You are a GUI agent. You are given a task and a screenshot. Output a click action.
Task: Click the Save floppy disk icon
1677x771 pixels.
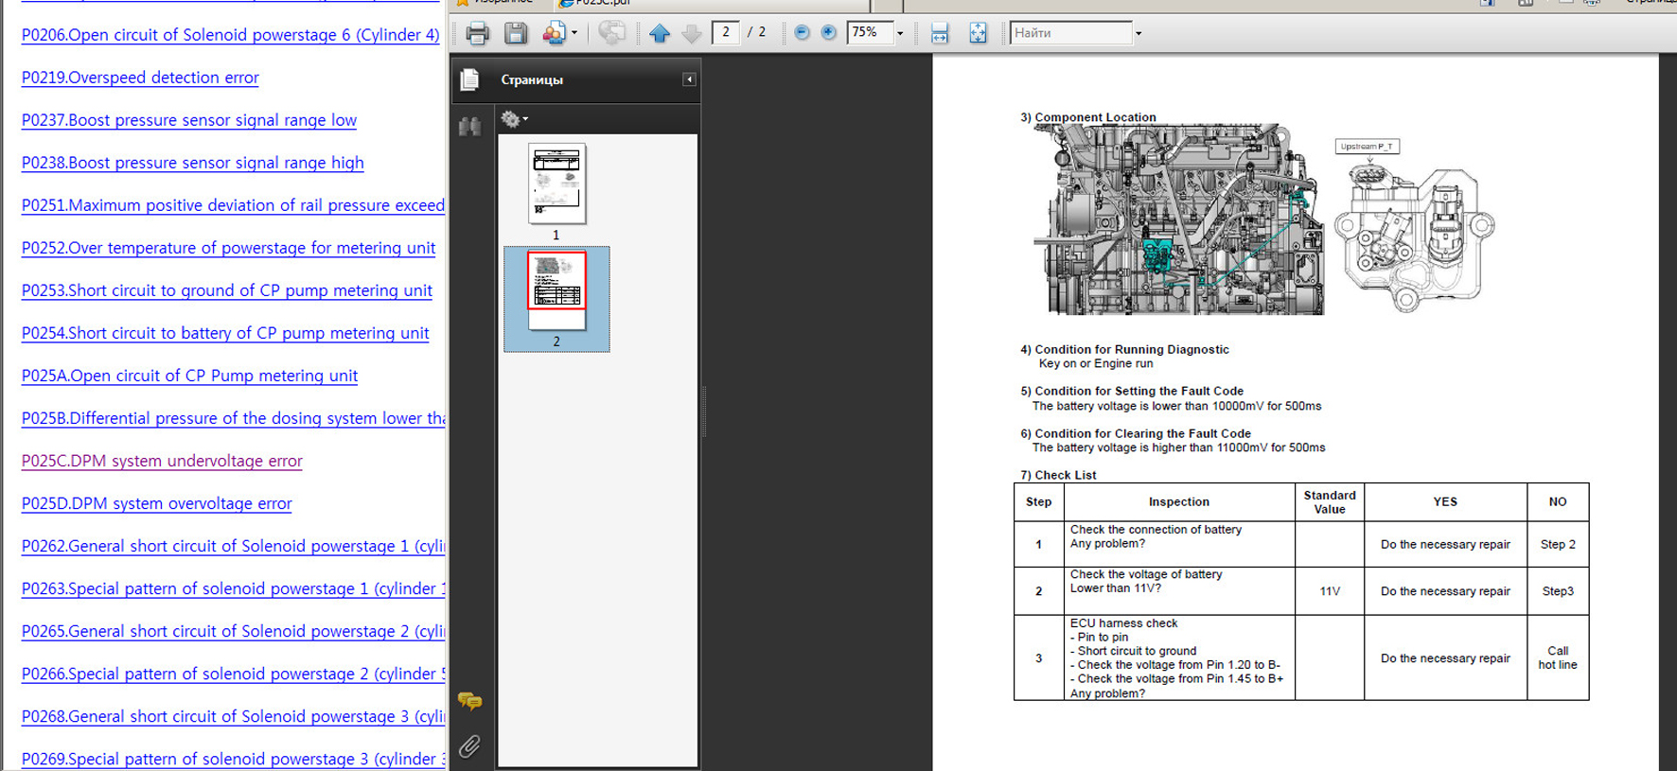pos(515,33)
